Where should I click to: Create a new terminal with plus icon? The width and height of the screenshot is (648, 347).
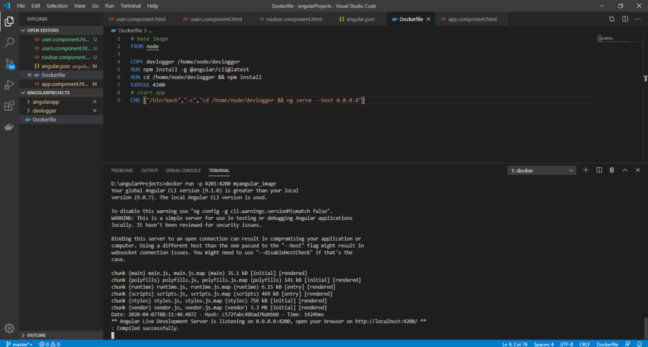[x=585, y=170]
